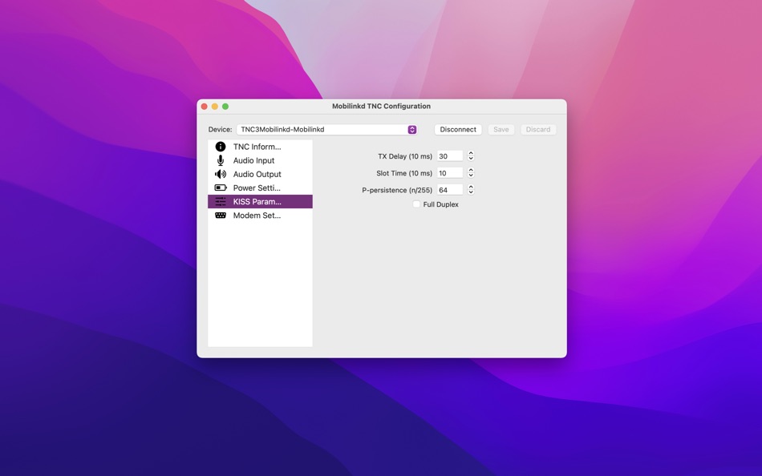Click the sliders icon for KISS Parameters
Image resolution: width=762 pixels, height=476 pixels.
220,201
